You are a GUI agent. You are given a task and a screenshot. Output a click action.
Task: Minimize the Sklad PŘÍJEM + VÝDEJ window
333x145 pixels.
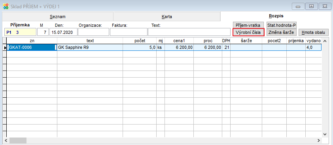click(x=298, y=6)
